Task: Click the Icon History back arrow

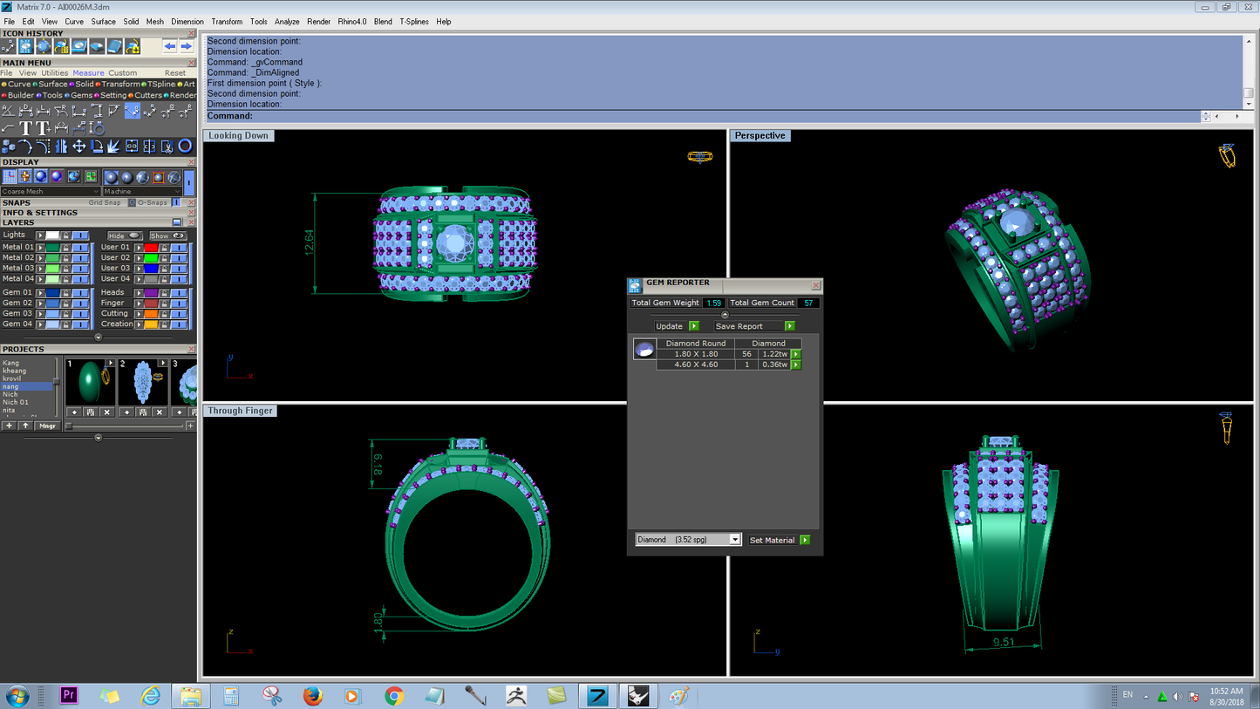Action: pyautogui.click(x=170, y=46)
